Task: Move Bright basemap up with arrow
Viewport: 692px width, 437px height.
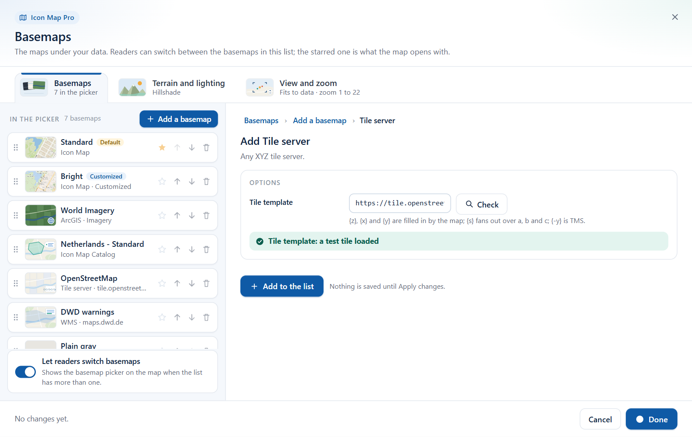Action: (x=177, y=182)
